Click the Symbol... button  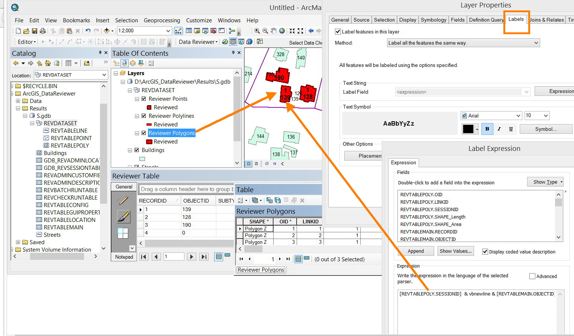point(546,129)
